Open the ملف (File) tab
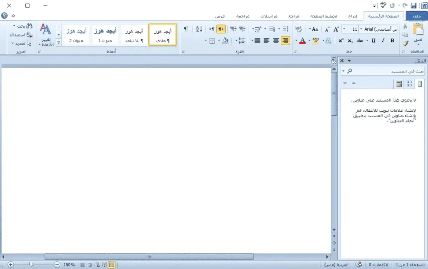Image resolution: width=428 pixels, height=269 pixels. click(416, 16)
